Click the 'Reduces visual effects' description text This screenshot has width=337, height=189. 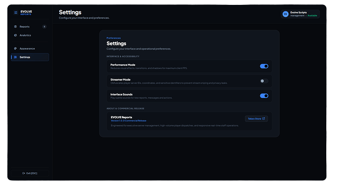tap(149, 68)
